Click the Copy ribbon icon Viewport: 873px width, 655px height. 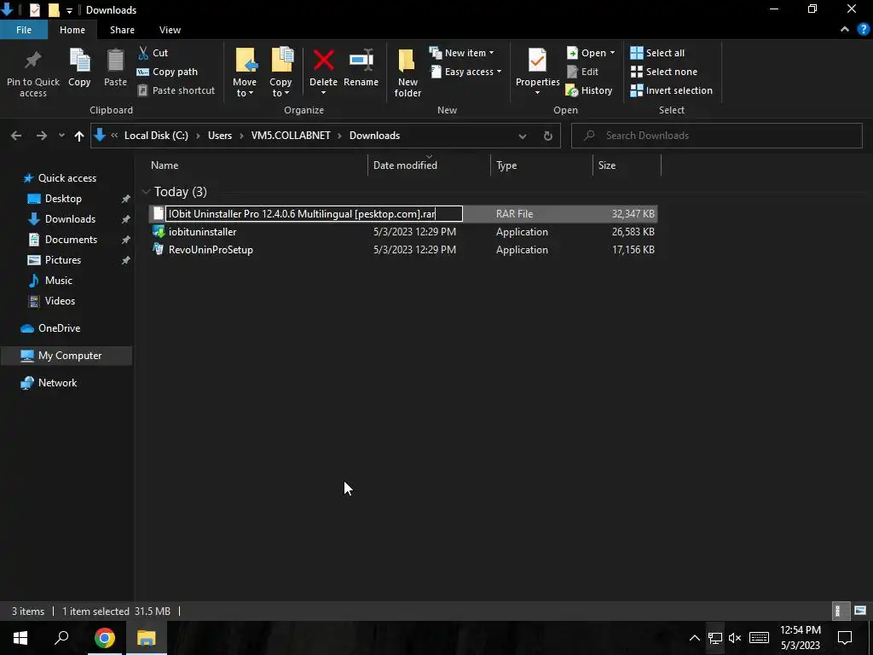pyautogui.click(x=79, y=67)
